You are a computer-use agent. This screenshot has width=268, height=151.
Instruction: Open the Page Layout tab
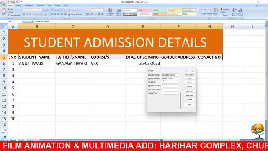tap(29, 5)
